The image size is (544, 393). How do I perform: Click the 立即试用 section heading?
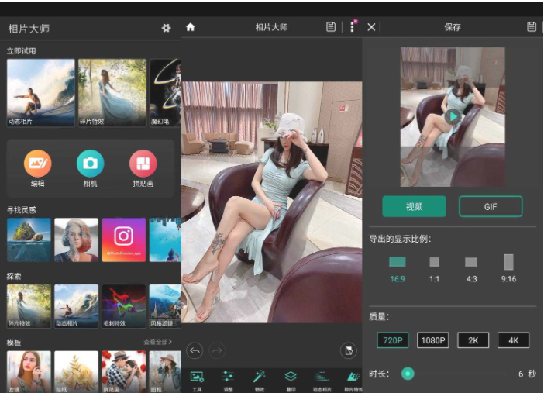coord(22,51)
